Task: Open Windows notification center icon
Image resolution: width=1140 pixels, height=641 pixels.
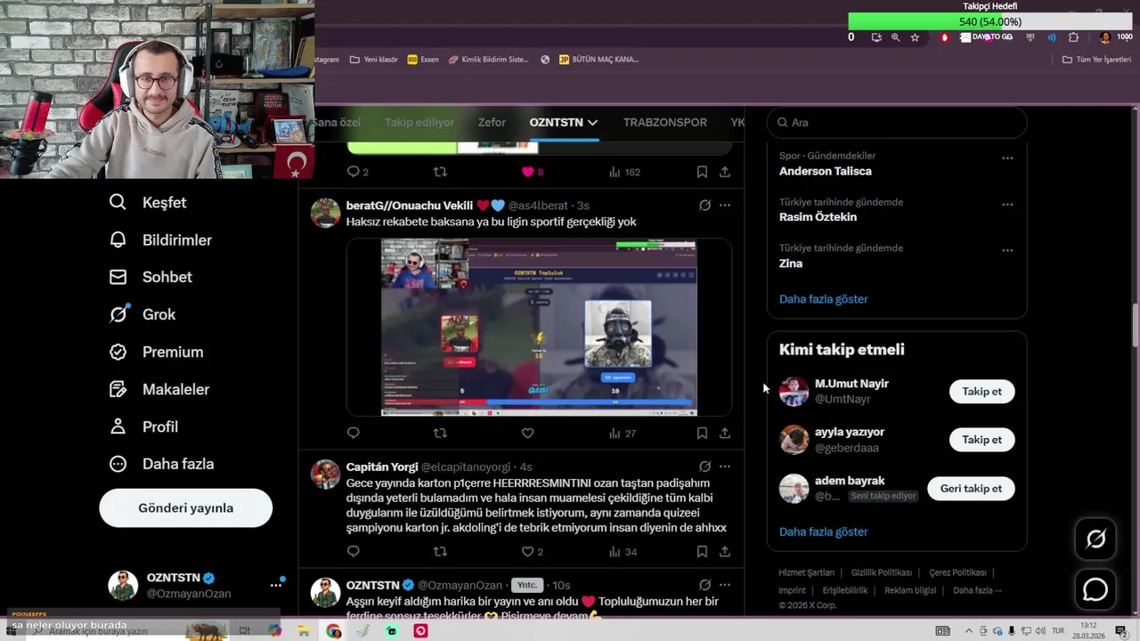Action: tap(1120, 631)
